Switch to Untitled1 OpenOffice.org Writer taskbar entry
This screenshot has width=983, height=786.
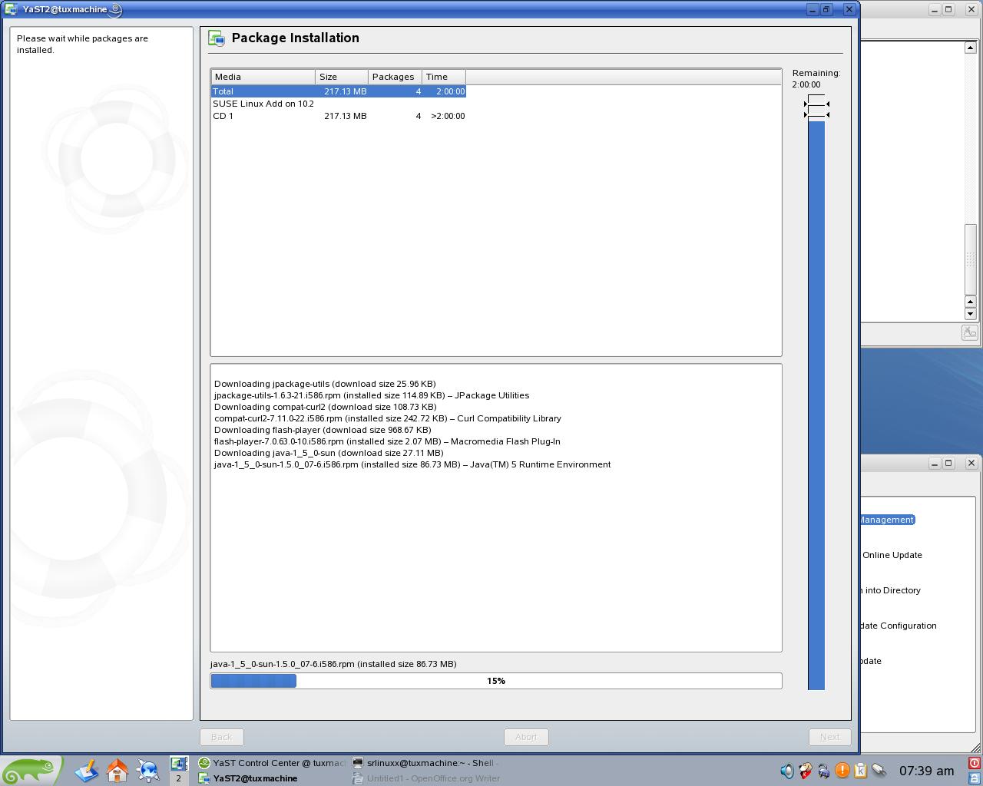click(x=425, y=778)
